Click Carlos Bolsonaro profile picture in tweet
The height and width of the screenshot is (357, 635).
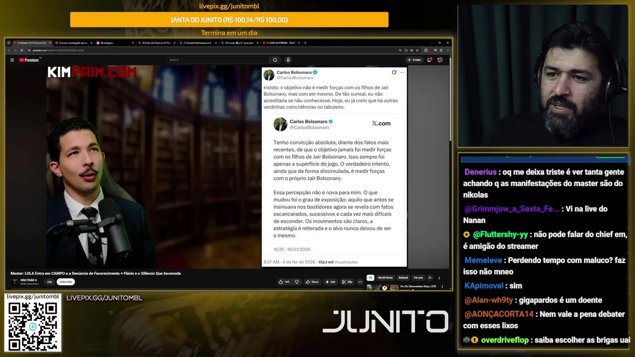pos(269,75)
